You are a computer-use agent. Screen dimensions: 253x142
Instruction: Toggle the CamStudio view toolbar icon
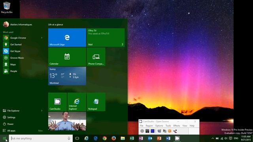click(159, 131)
